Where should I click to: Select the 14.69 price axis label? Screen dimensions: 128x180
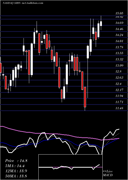tap(119, 23)
